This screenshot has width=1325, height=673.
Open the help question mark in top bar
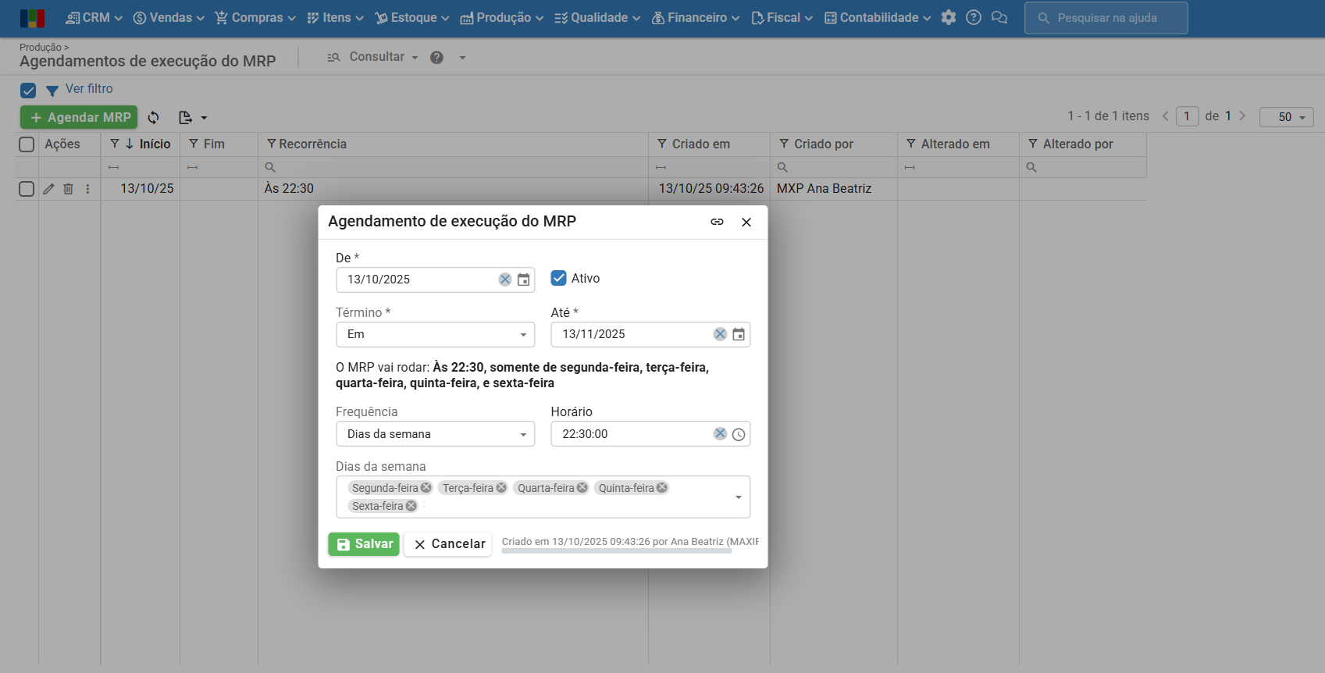[974, 17]
